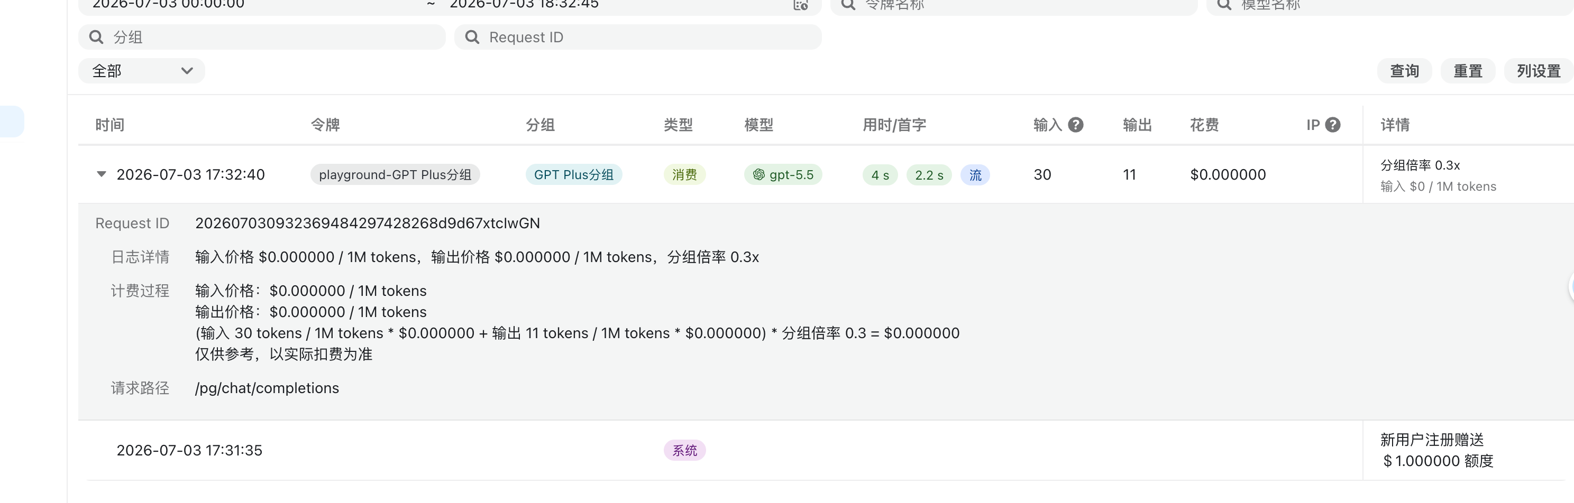Click the search icon in 分组 field
Screen dimensions: 1574x503
click(x=96, y=37)
